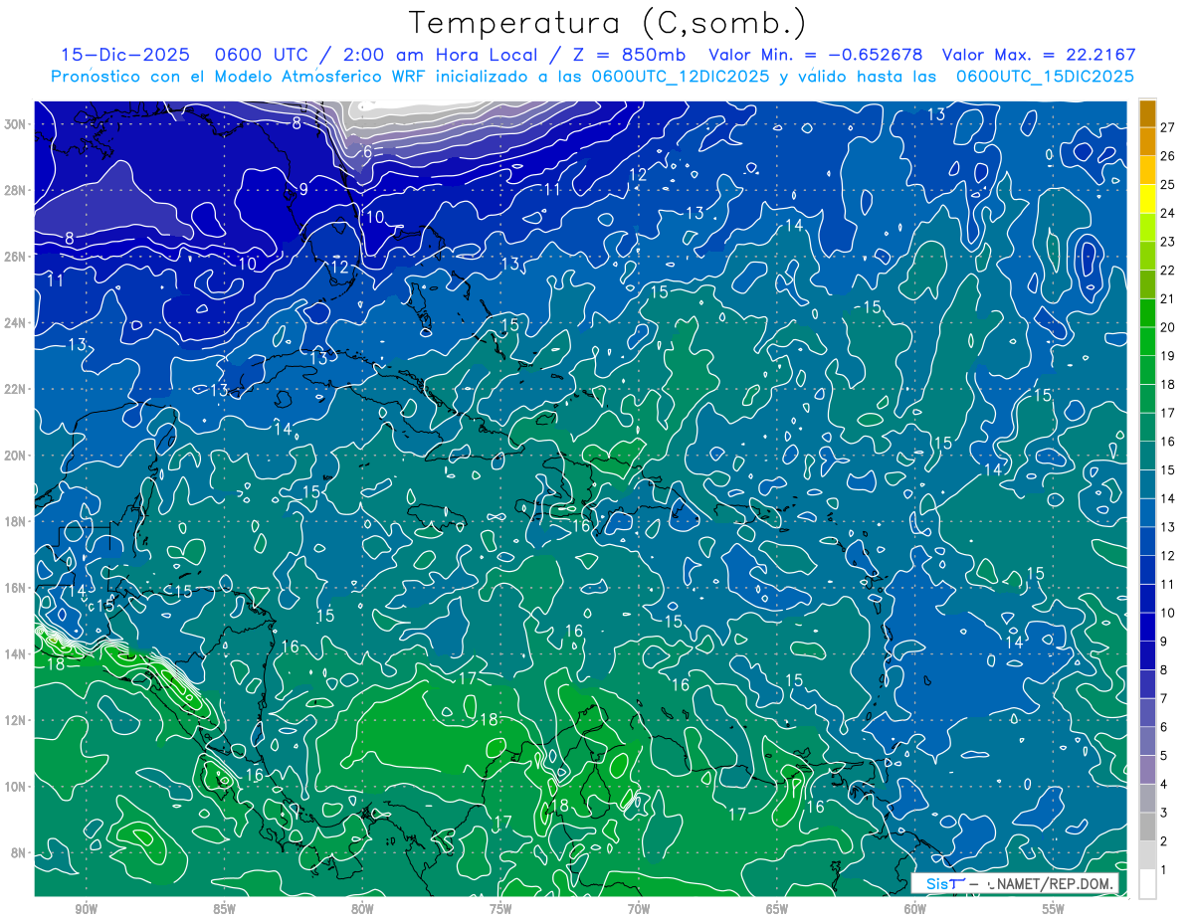
Task: Click the '18N' latitude axis label
Action: (x=17, y=521)
